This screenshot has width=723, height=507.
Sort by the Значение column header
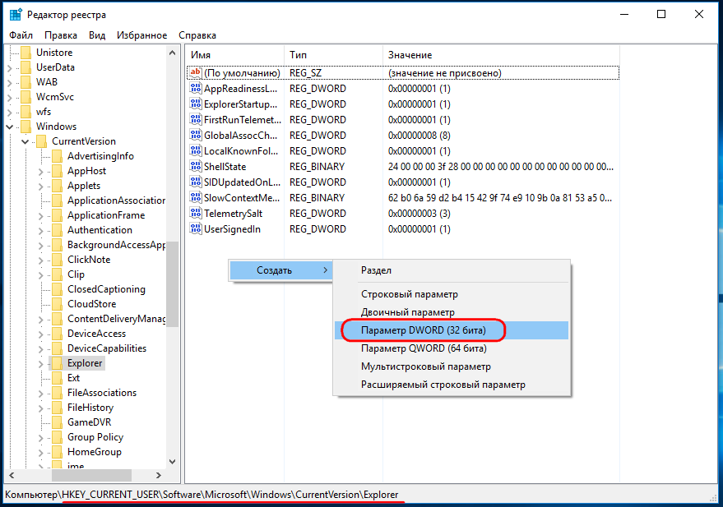501,55
